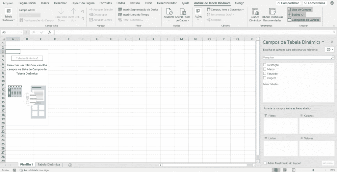The width and height of the screenshot is (337, 172).
Task: Check the Faturado field
Action: pos(265,74)
